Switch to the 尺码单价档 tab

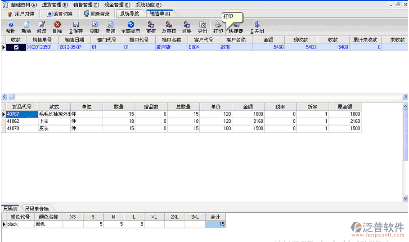tap(37, 209)
